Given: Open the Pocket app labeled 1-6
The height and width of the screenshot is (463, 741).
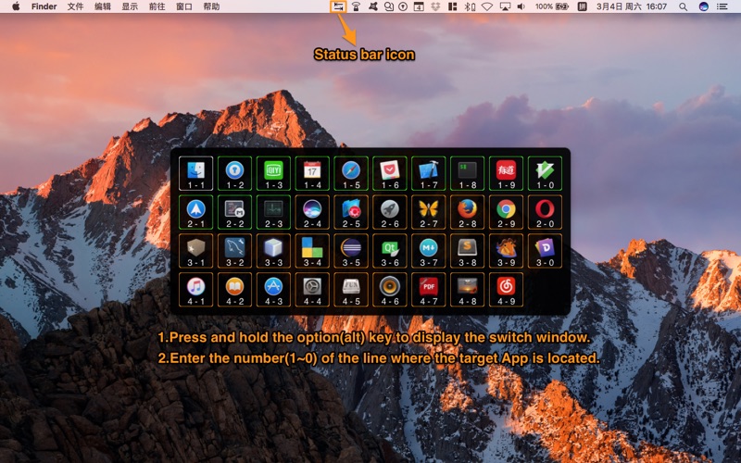Looking at the screenshot, I should tap(389, 173).
